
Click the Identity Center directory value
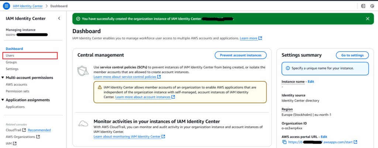pyautogui.click(x=300, y=101)
